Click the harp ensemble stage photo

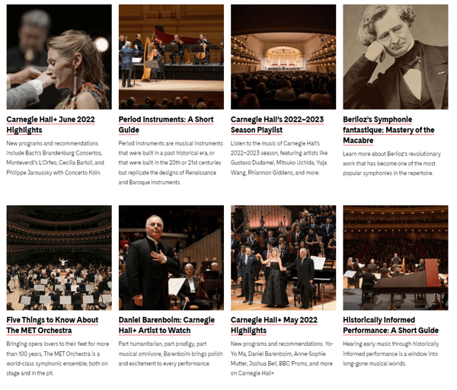(x=171, y=57)
